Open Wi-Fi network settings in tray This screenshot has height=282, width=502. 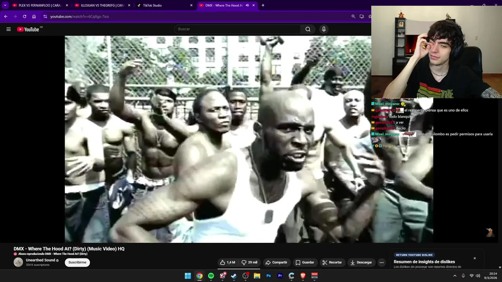471,276
